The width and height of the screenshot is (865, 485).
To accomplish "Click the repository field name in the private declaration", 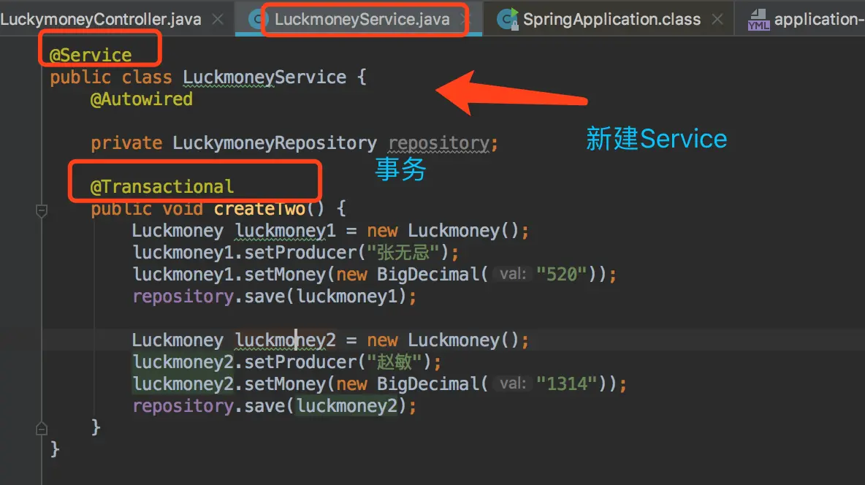I will [438, 143].
